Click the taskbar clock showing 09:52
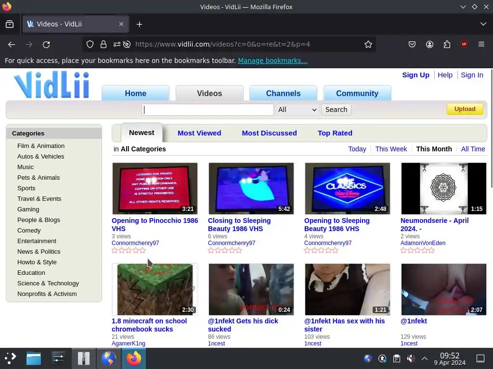Viewport: 493px width, 369px height. tap(450, 358)
